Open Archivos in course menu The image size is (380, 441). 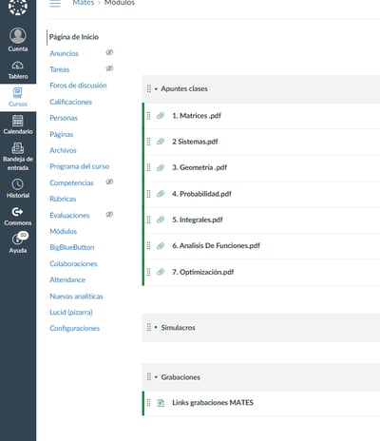tap(63, 150)
